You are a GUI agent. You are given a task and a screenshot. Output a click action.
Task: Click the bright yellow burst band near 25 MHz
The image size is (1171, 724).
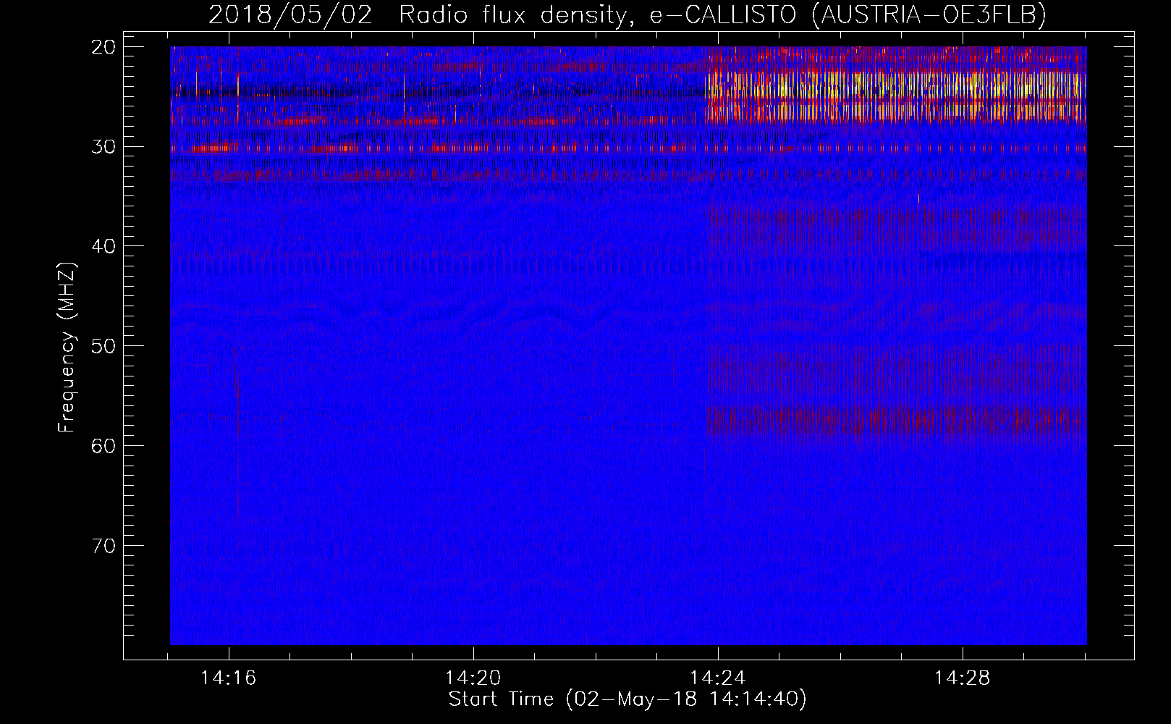895,96
